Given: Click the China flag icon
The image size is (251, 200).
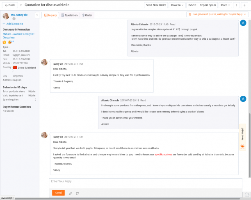Looking at the screenshot, I should click(15, 67).
